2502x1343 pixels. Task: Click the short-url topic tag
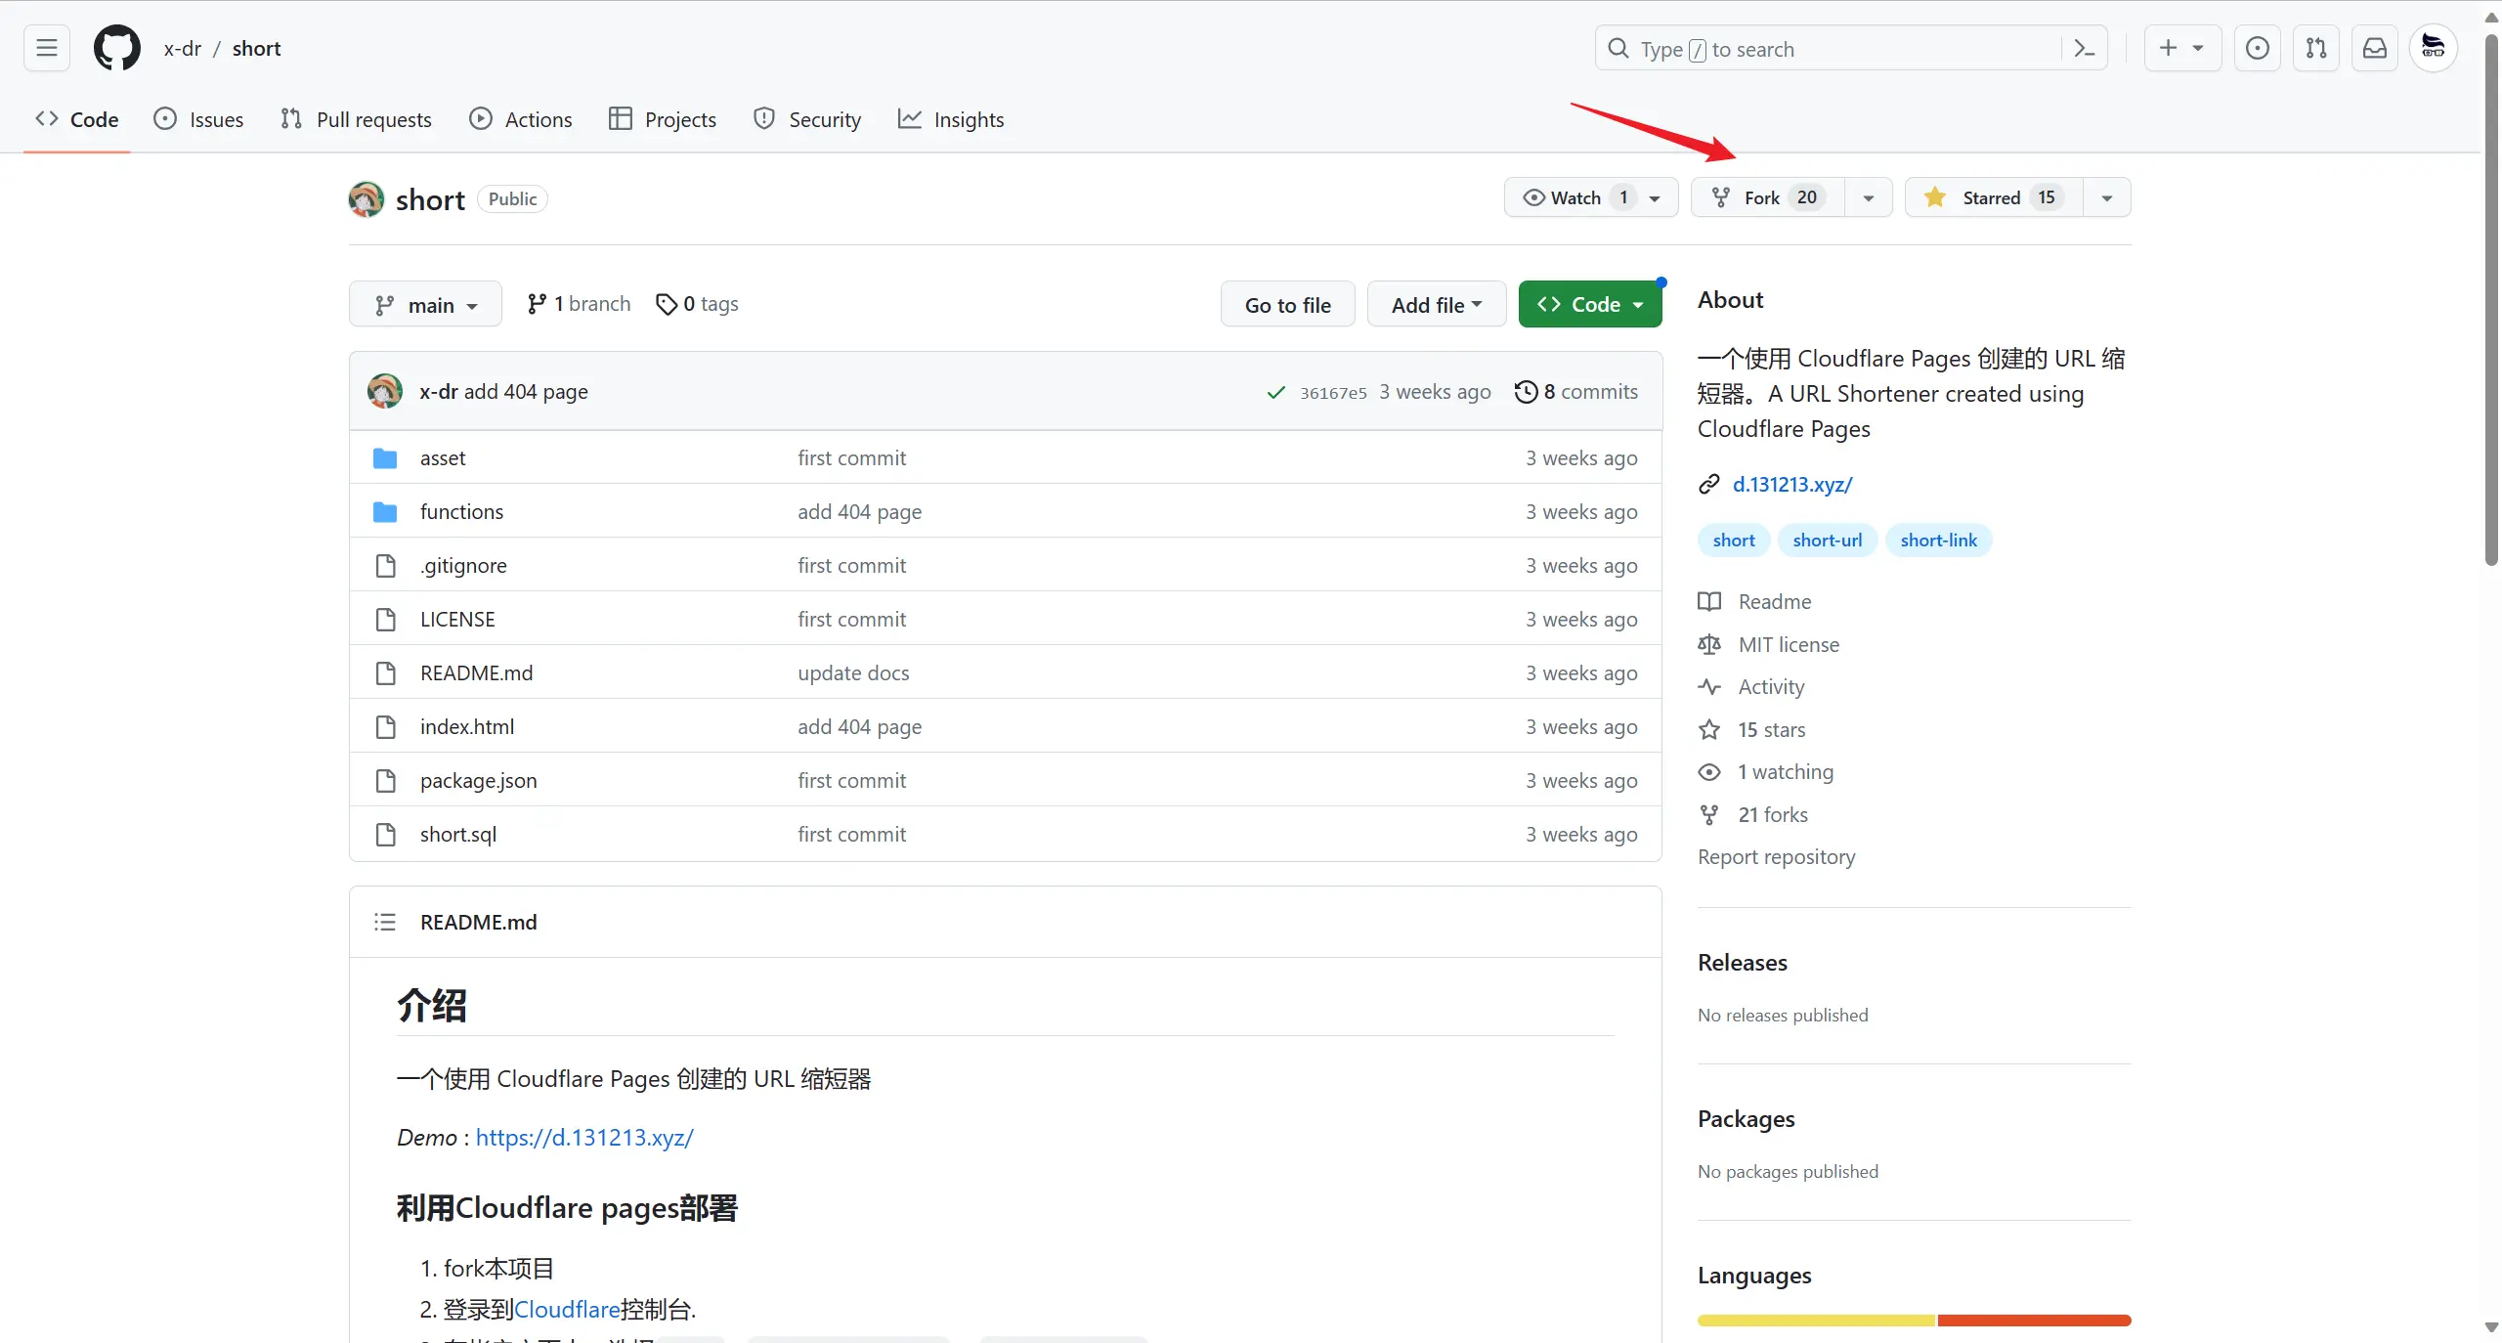tap(1827, 540)
